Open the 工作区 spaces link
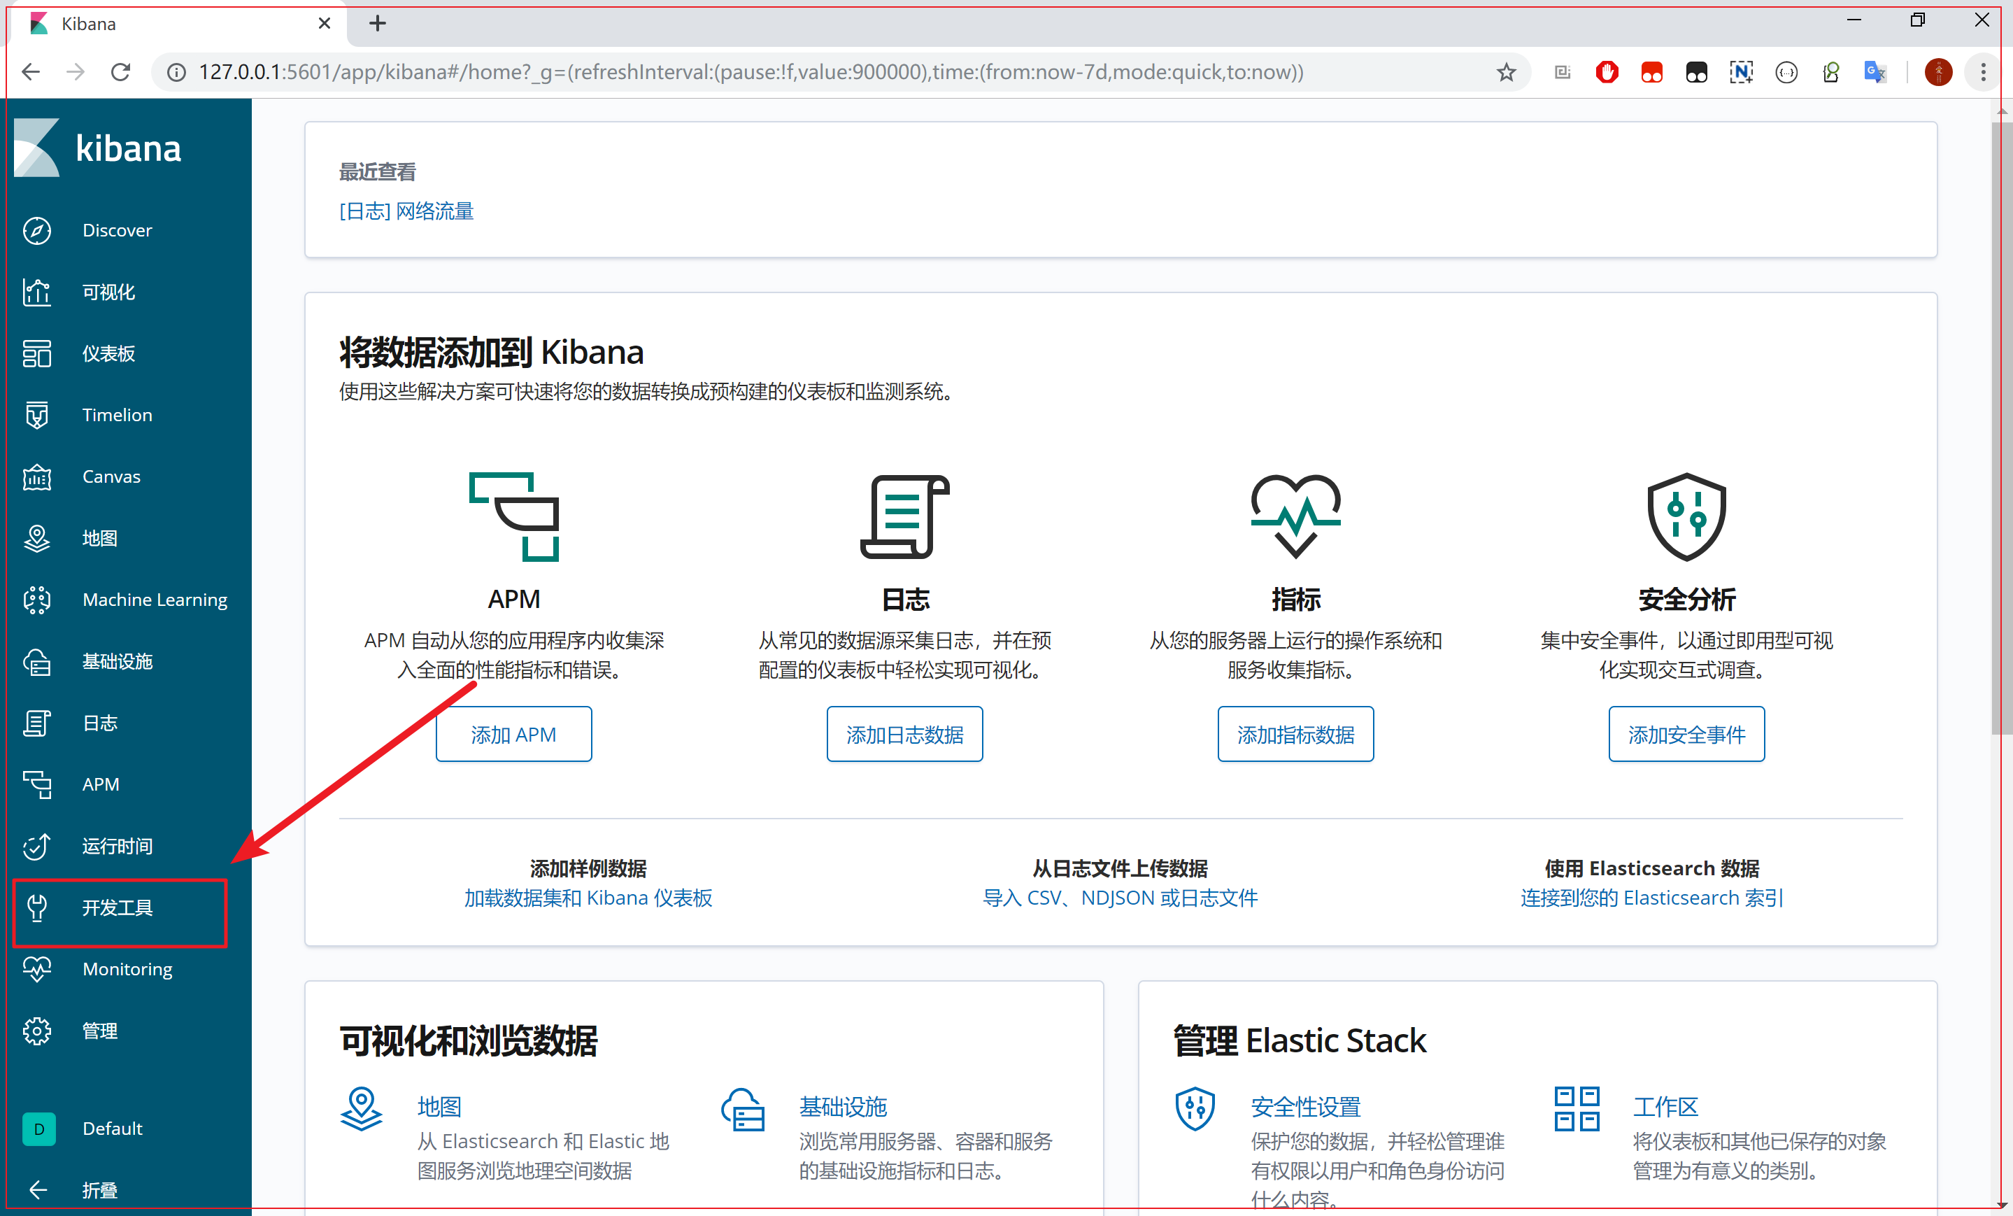The height and width of the screenshot is (1216, 2013). 1666,1106
